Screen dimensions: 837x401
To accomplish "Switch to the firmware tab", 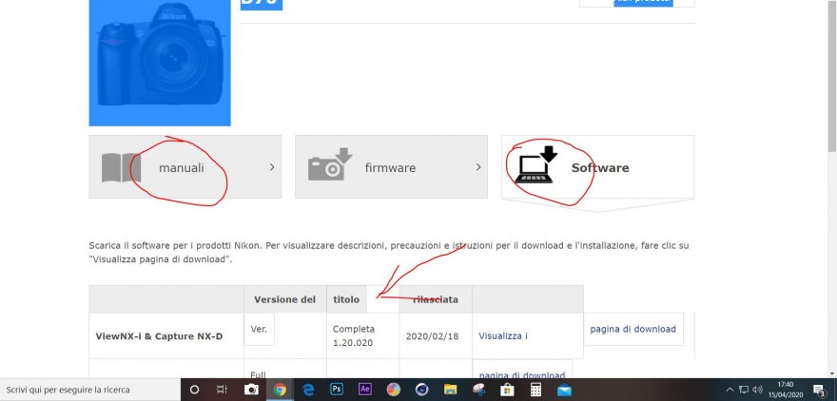I will [x=390, y=167].
